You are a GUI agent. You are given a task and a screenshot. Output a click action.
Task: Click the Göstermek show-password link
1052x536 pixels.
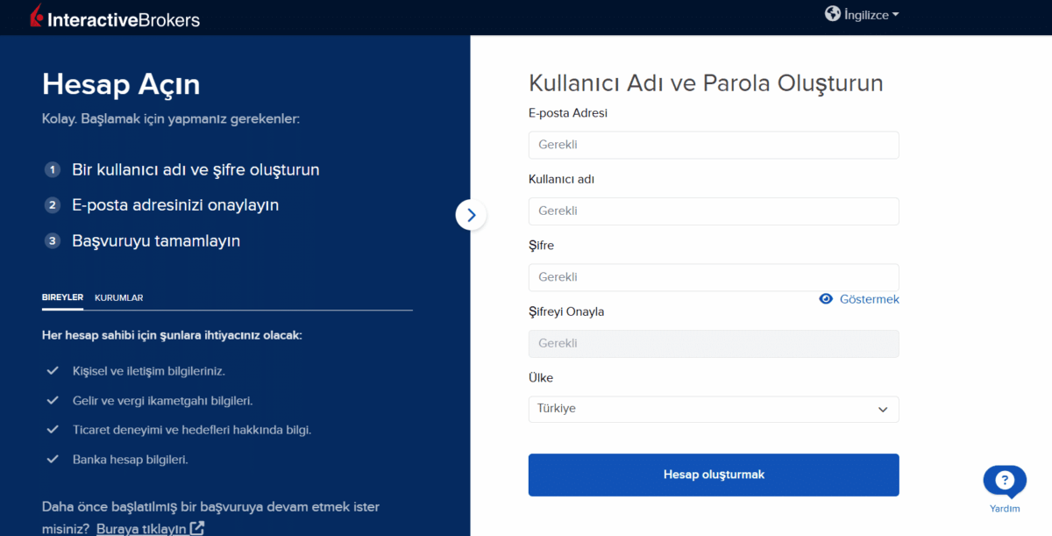(869, 299)
